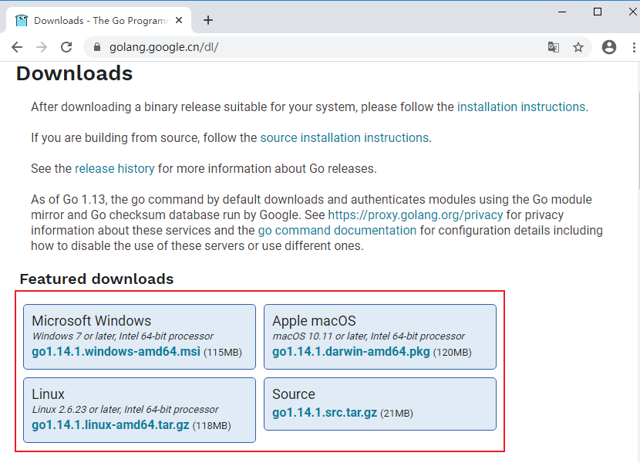The height and width of the screenshot is (463, 640).
Task: Switch to the Downloads Go tab
Action: tap(100, 20)
